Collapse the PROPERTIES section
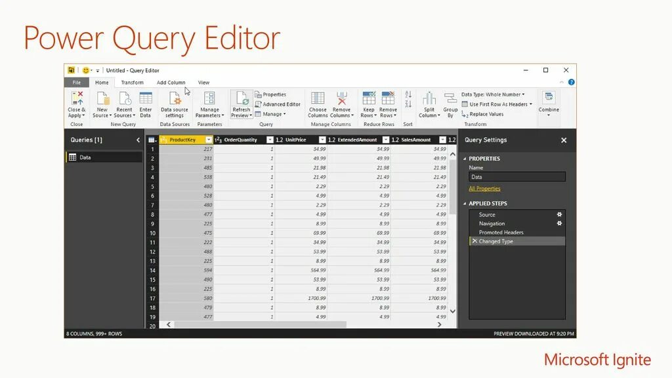 click(465, 159)
